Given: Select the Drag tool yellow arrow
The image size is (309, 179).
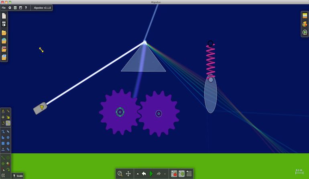Looking at the screenshot, I should pos(8,117).
